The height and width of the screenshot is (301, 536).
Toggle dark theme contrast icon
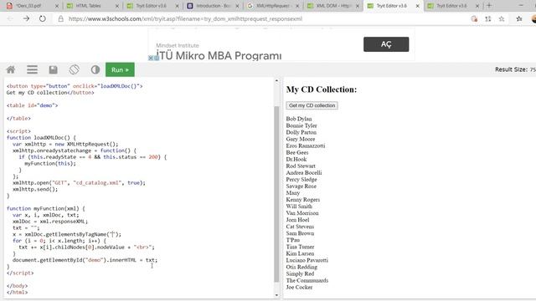coord(95,70)
